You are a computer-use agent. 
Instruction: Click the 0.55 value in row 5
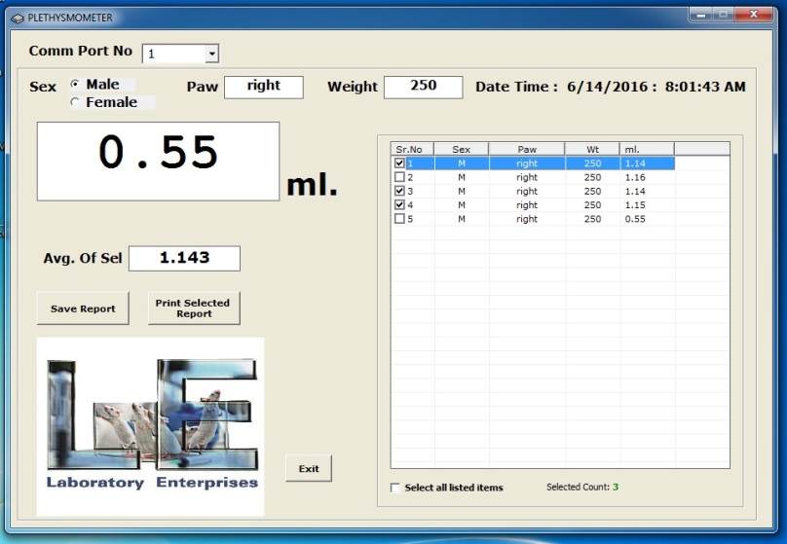coord(635,219)
